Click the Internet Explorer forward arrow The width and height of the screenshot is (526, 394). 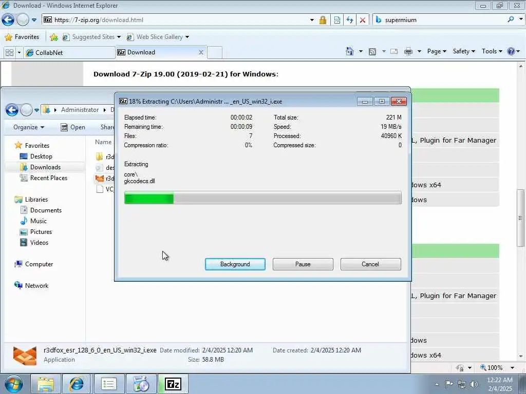pos(23,20)
